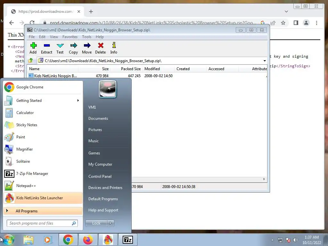
Task: Launch Sticky Notes from the Start menu
Action: tap(43, 125)
